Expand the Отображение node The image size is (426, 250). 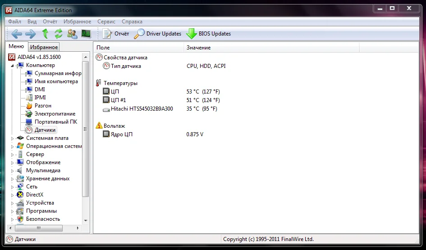coord(12,163)
